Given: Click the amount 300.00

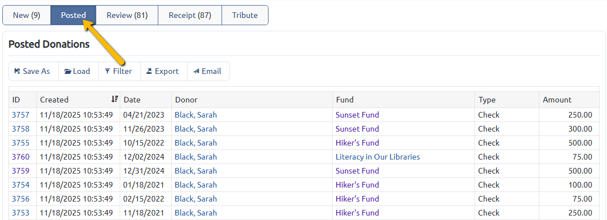Looking at the screenshot, I should [580, 129].
